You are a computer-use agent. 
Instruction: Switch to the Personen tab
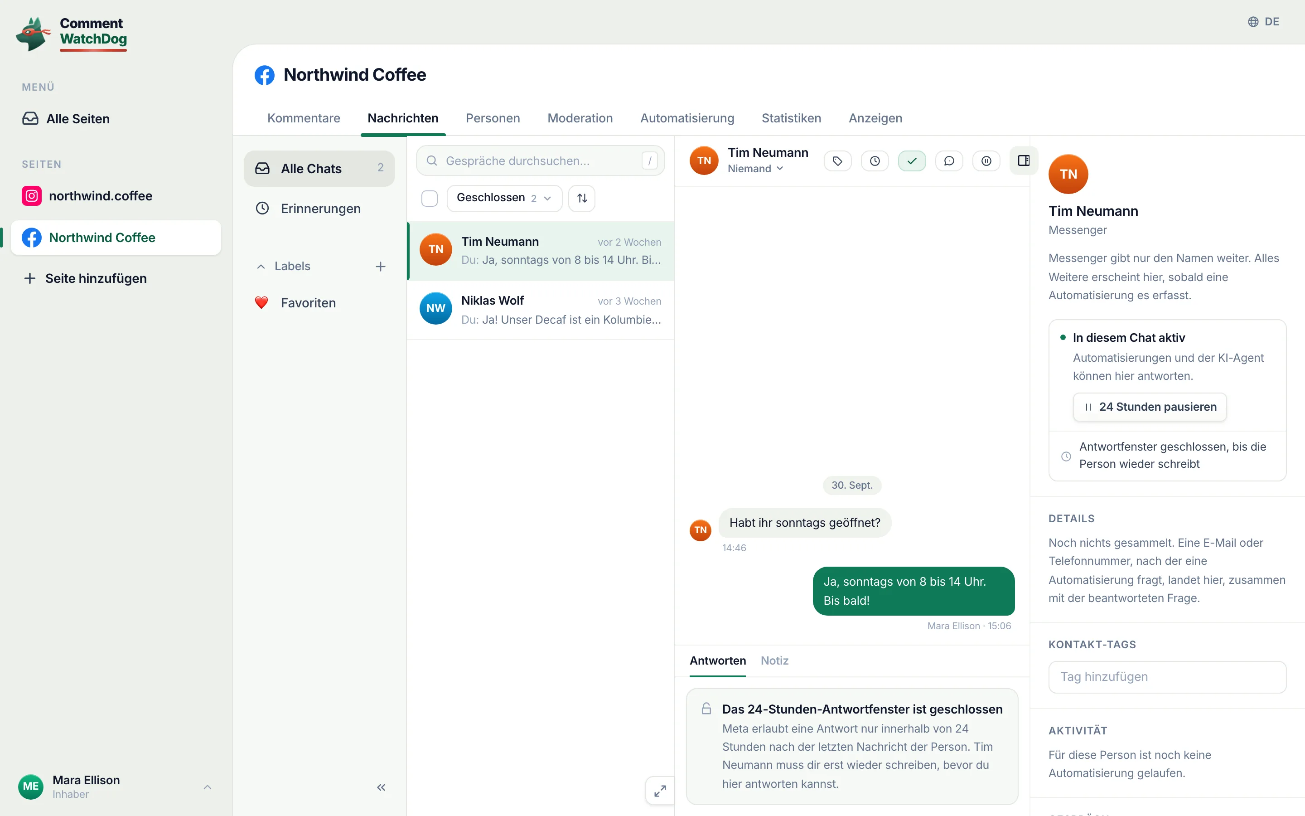(x=493, y=118)
